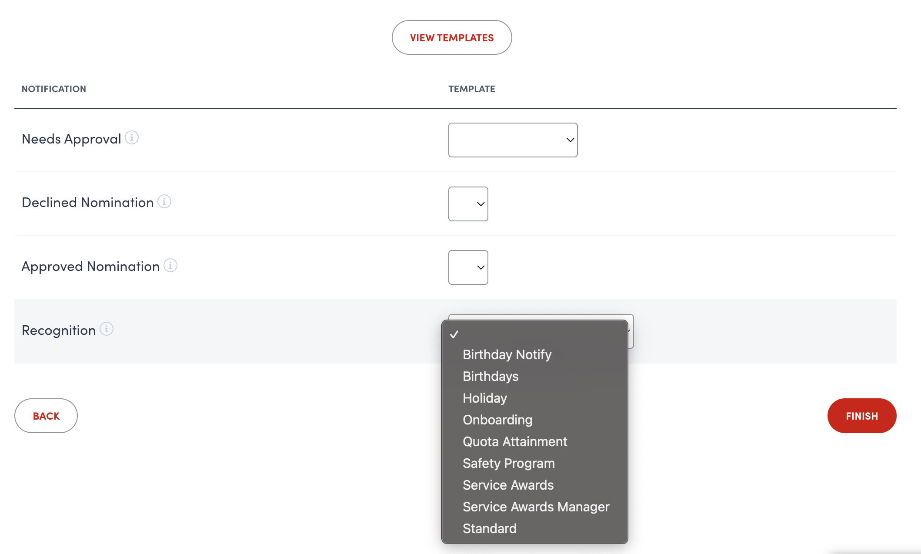Select Birthday Notify from the list

tap(507, 354)
